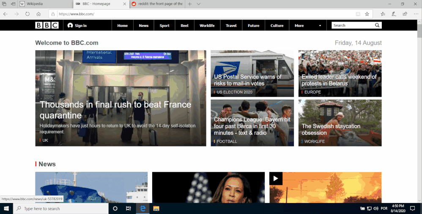Go back to the previous page
Viewport: 422px width, 214px height.
(5, 14)
